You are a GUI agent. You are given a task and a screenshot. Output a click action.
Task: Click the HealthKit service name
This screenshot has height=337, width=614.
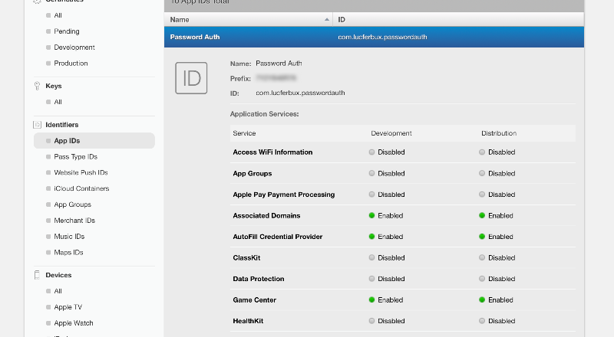coord(248,321)
